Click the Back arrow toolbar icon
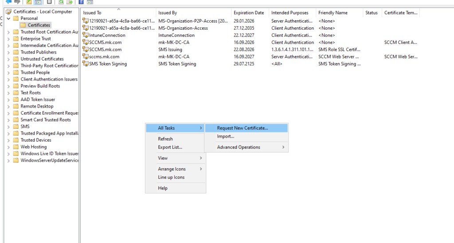The height and width of the screenshot is (243, 454). click(8, 2)
